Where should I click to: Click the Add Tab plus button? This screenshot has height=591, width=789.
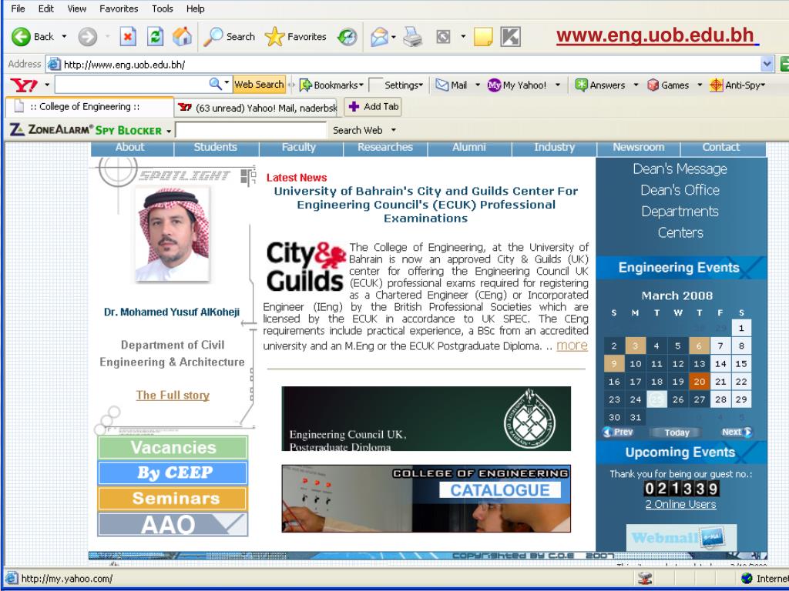(373, 106)
